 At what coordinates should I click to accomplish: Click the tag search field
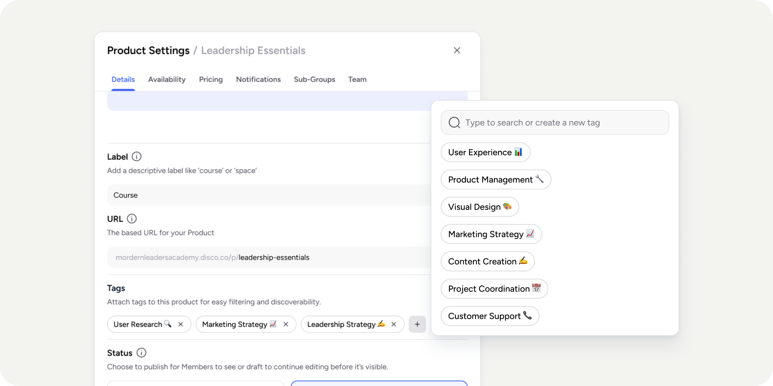coord(555,123)
